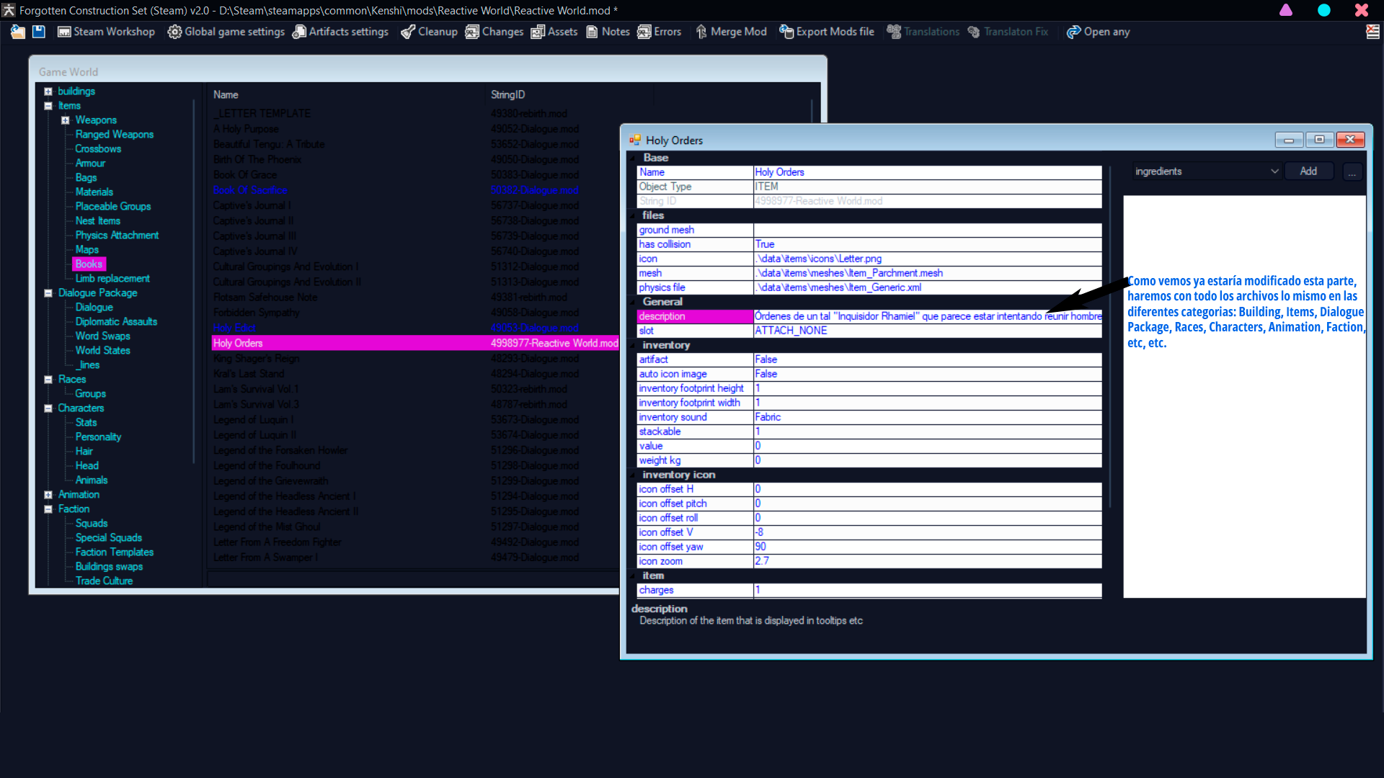Viewport: 1384px width, 778px height.
Task: Select the Book Of Sacrifice row
Action: (250, 190)
